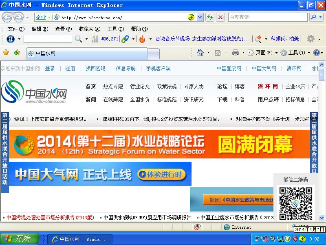This screenshot has width=326, height=245.
Task: Click the Refresh page icon
Action: (210, 17)
